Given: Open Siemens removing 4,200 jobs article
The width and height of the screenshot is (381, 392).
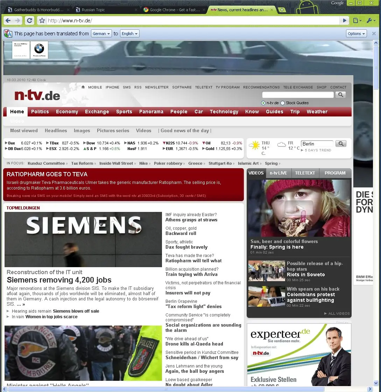Looking at the screenshot, I should (59, 280).
